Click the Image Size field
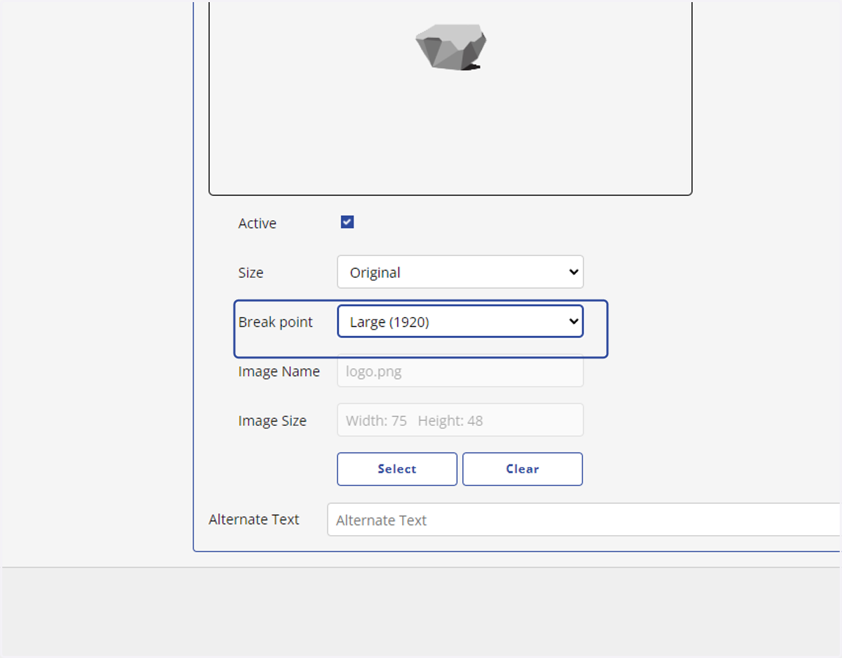The height and width of the screenshot is (658, 842). coord(460,420)
